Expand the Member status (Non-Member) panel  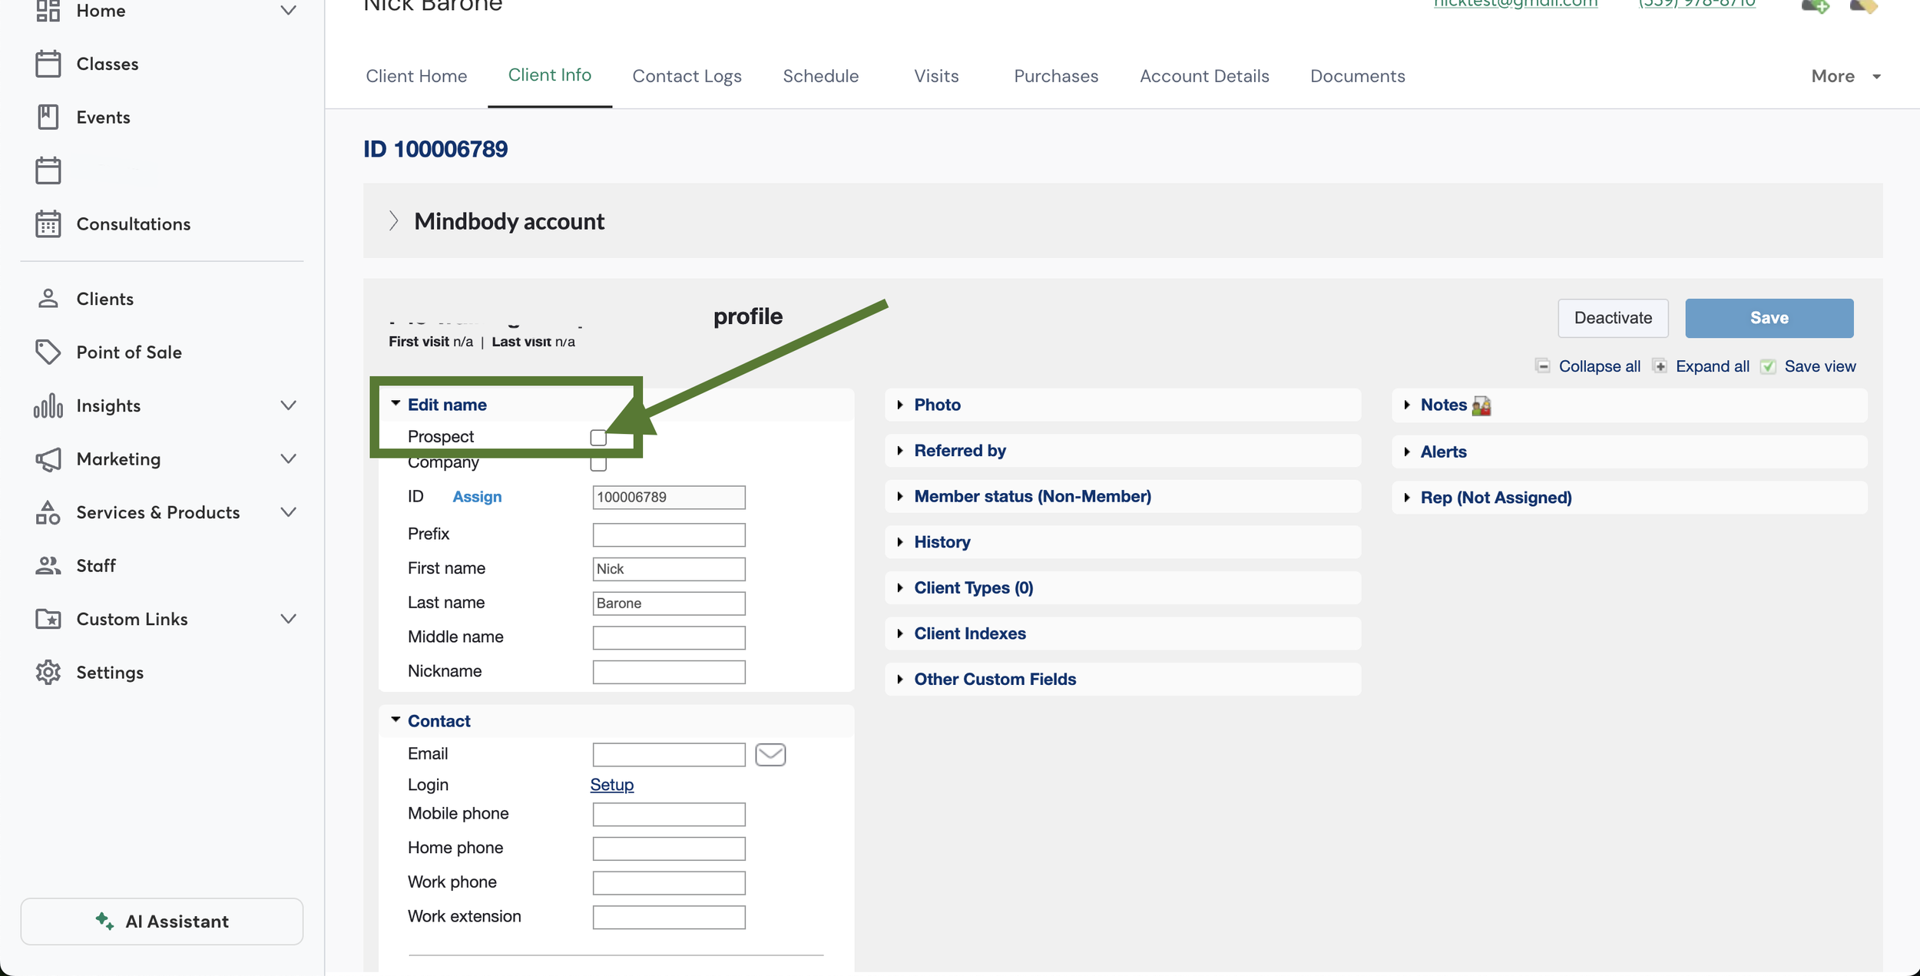(x=1031, y=496)
